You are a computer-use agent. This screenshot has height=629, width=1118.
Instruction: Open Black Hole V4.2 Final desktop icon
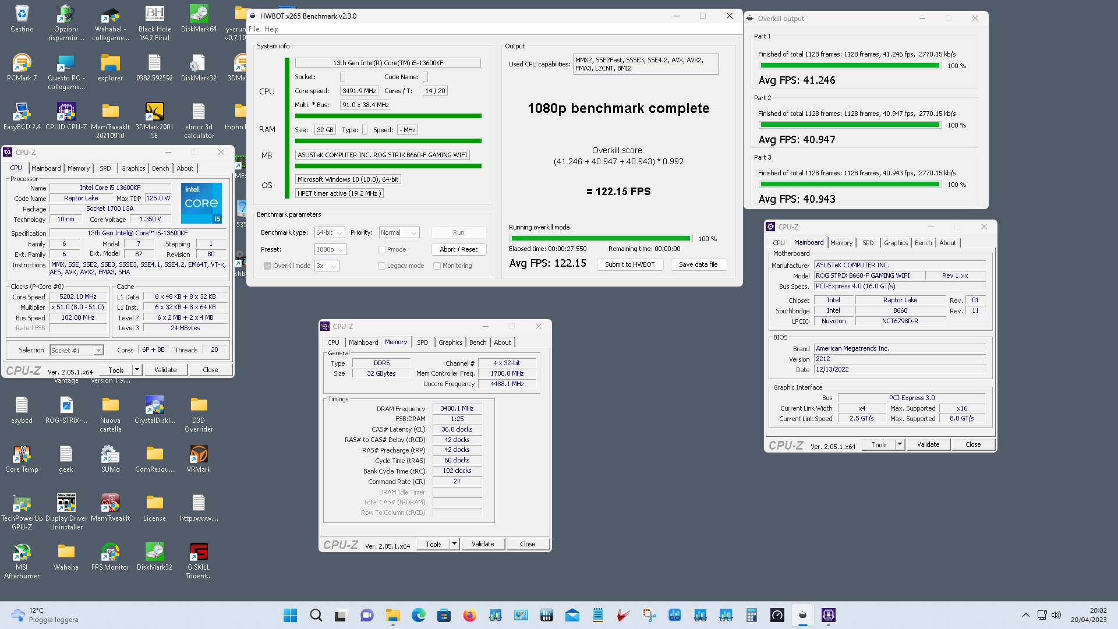[x=154, y=23]
